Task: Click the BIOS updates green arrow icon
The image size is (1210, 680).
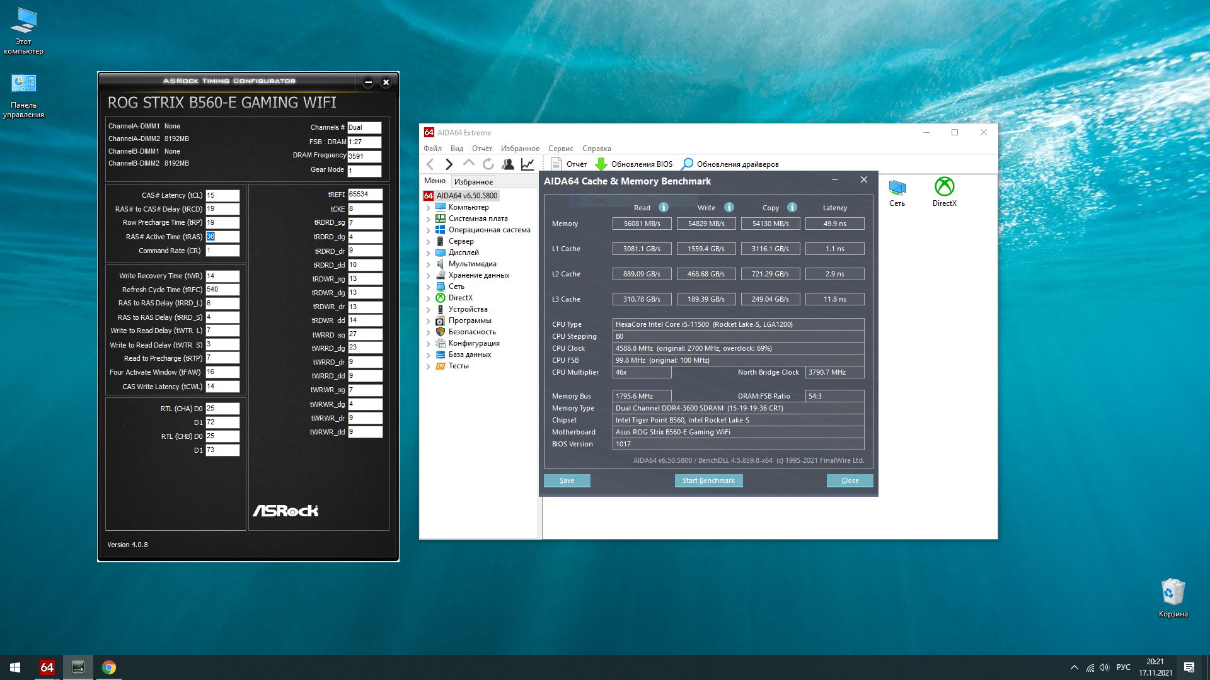Action: pos(601,164)
